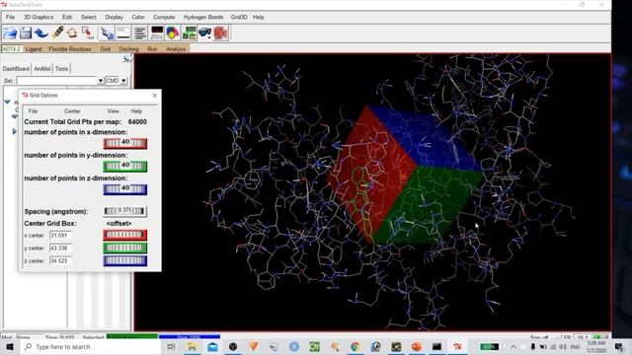Open the colorful color chooser toolbar icon
Screen dimensions: 632x355
[173, 33]
